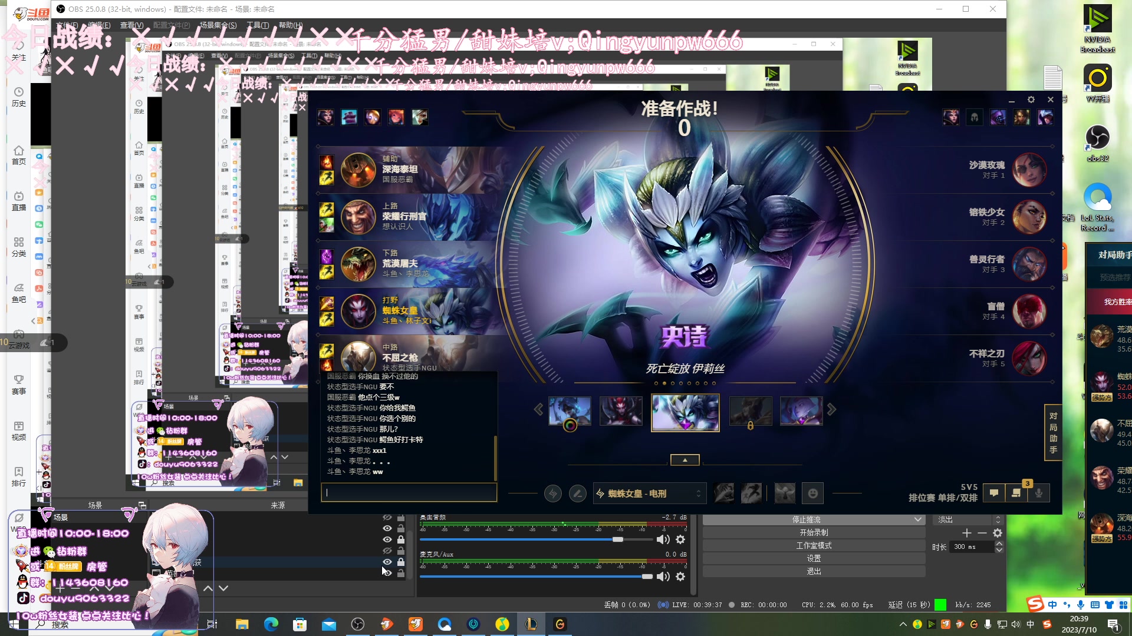Open the 场景集合(S) menu
The image size is (1132, 636).
coord(218,25)
